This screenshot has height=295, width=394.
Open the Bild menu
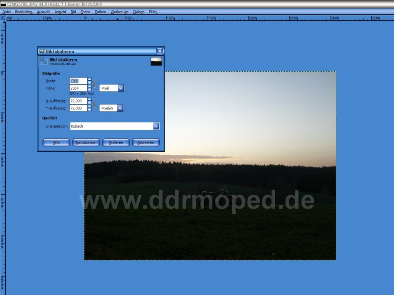73,12
